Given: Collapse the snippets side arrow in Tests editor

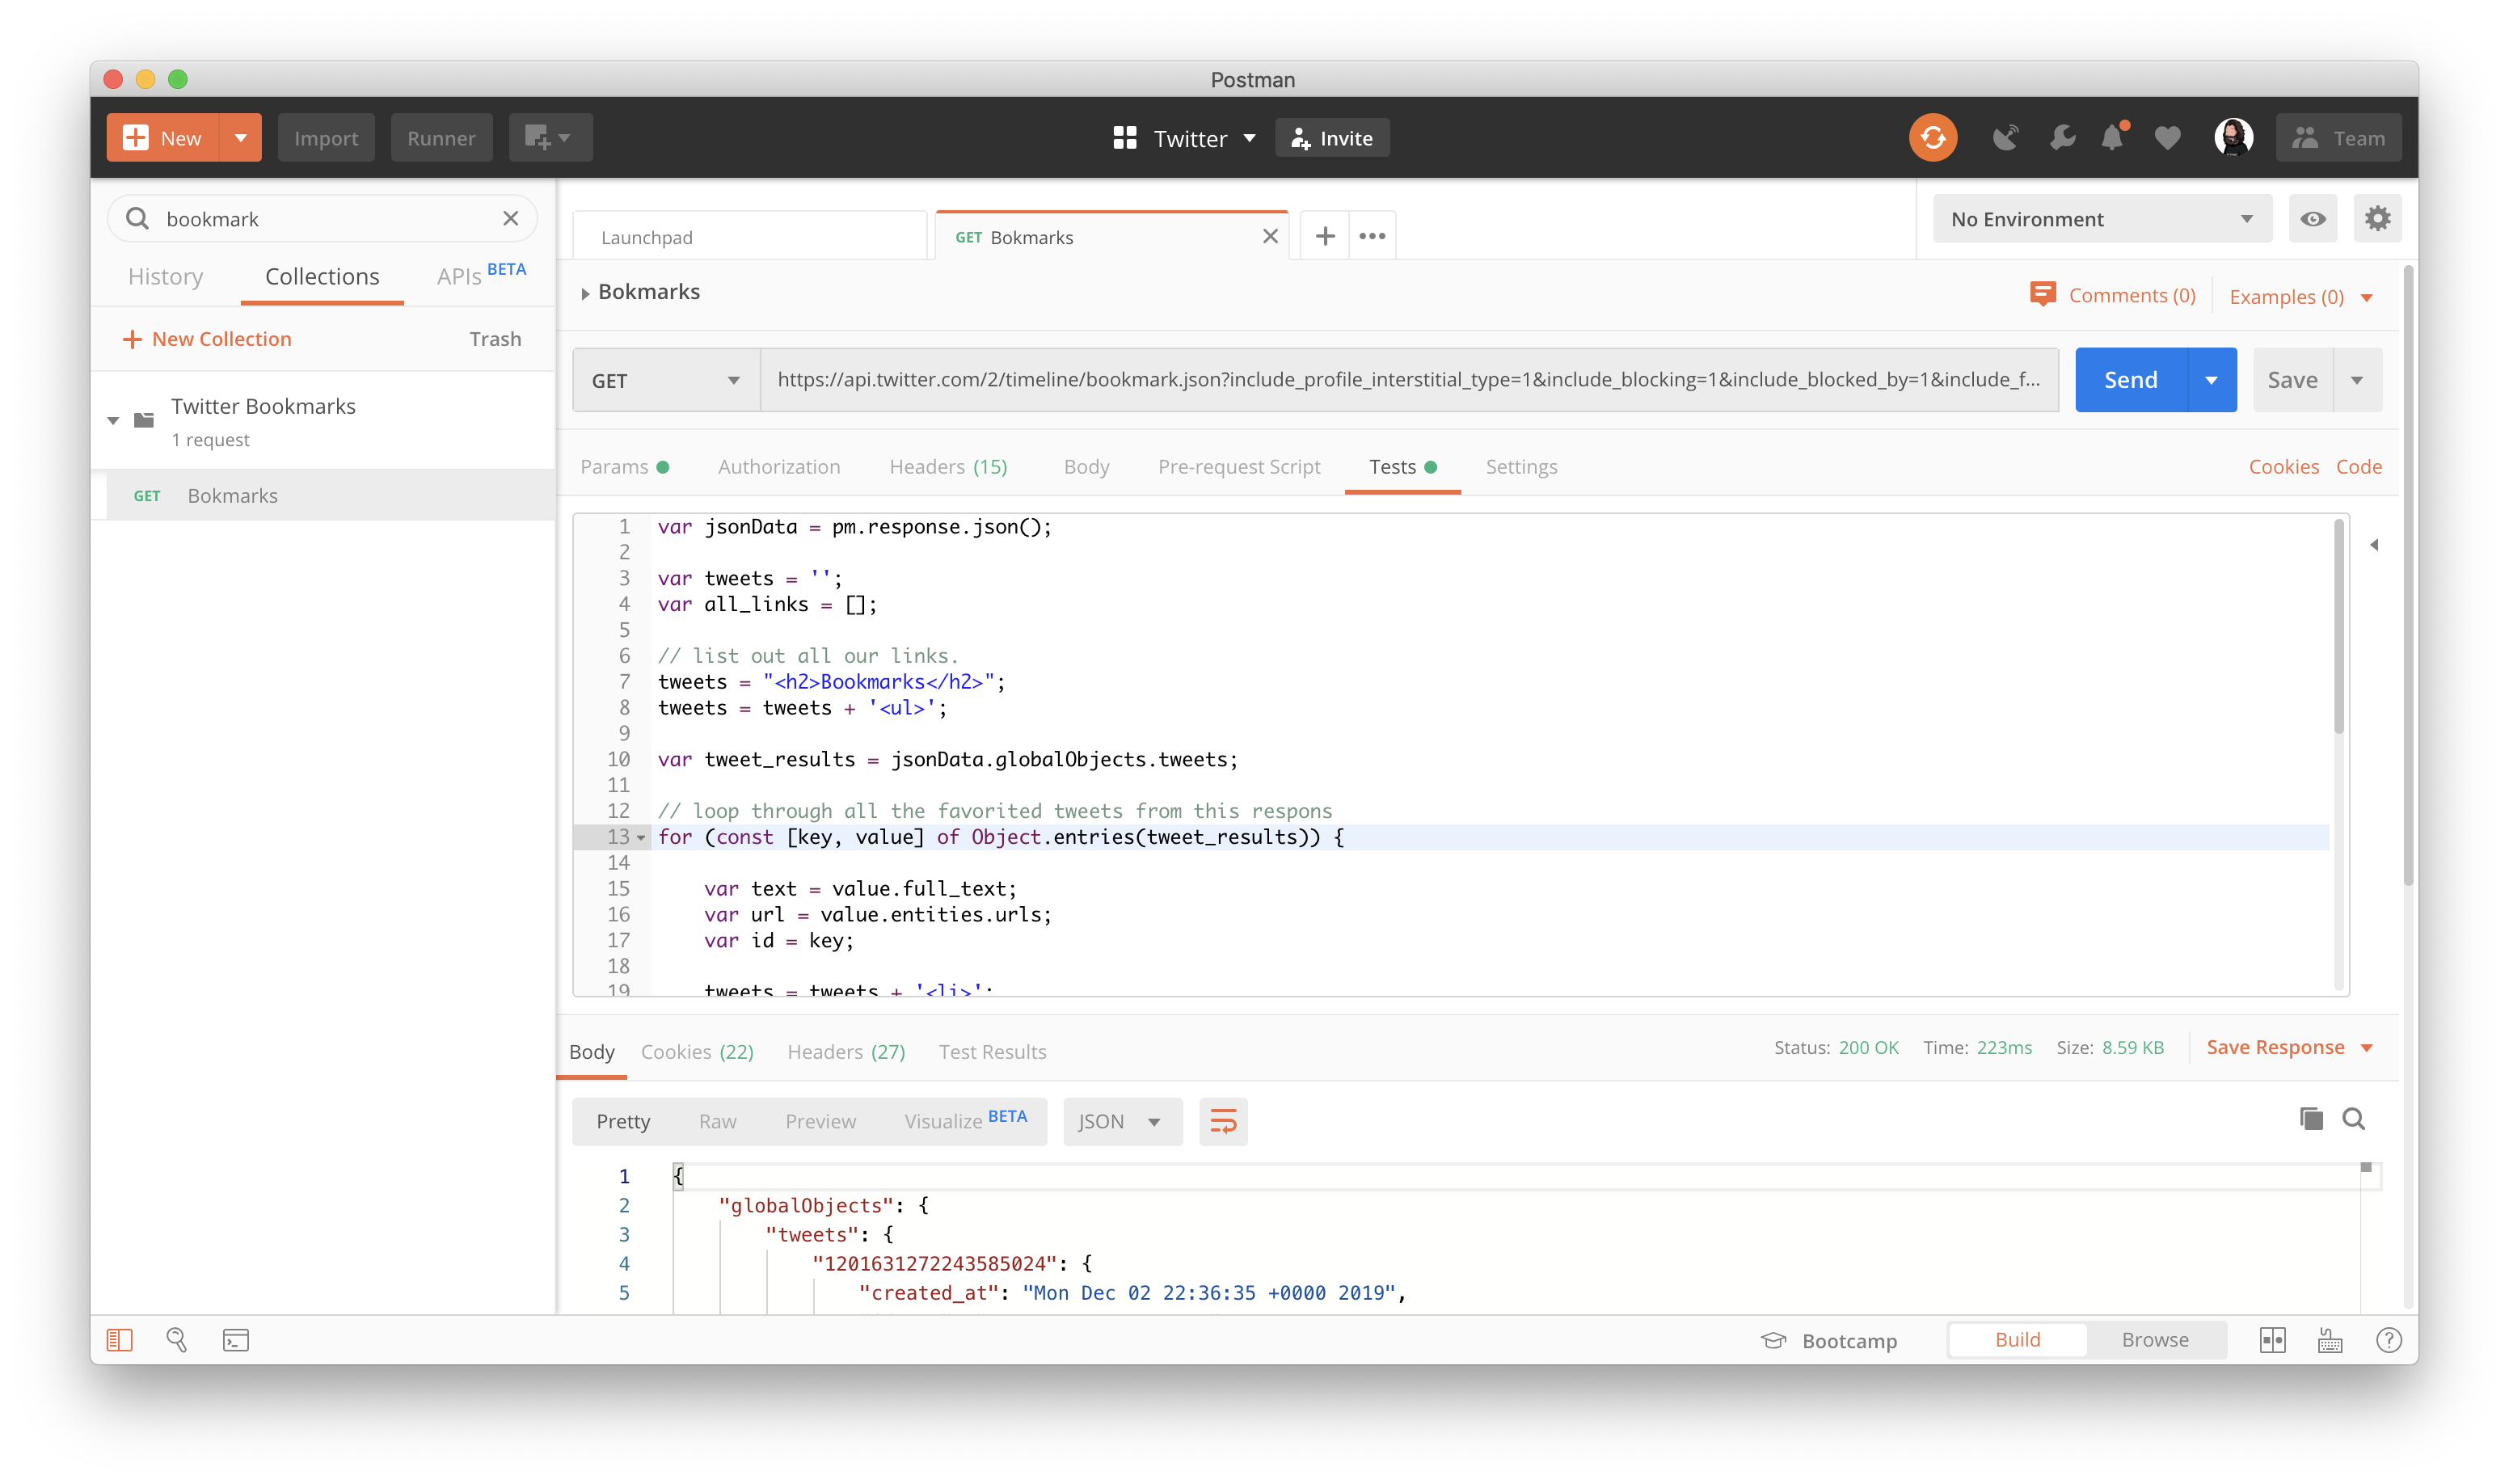Looking at the screenshot, I should click(x=2374, y=545).
